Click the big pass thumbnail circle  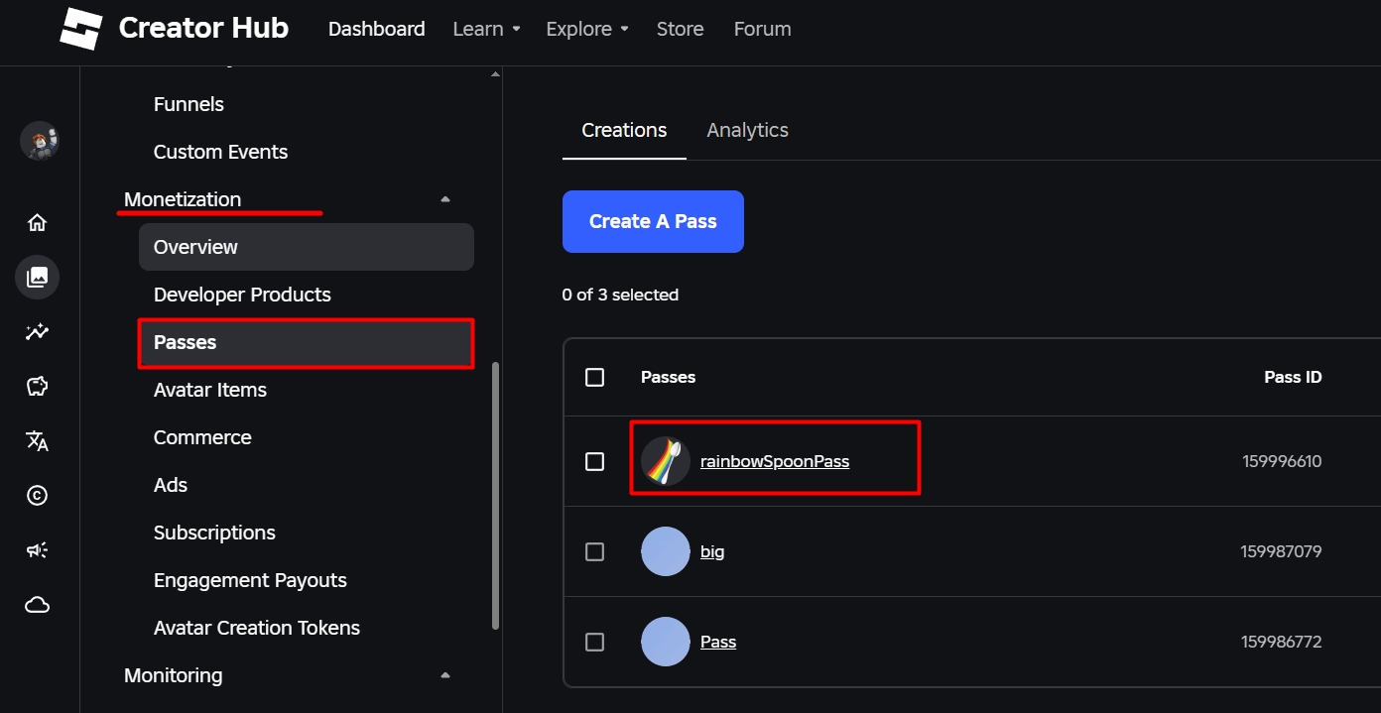(x=665, y=551)
